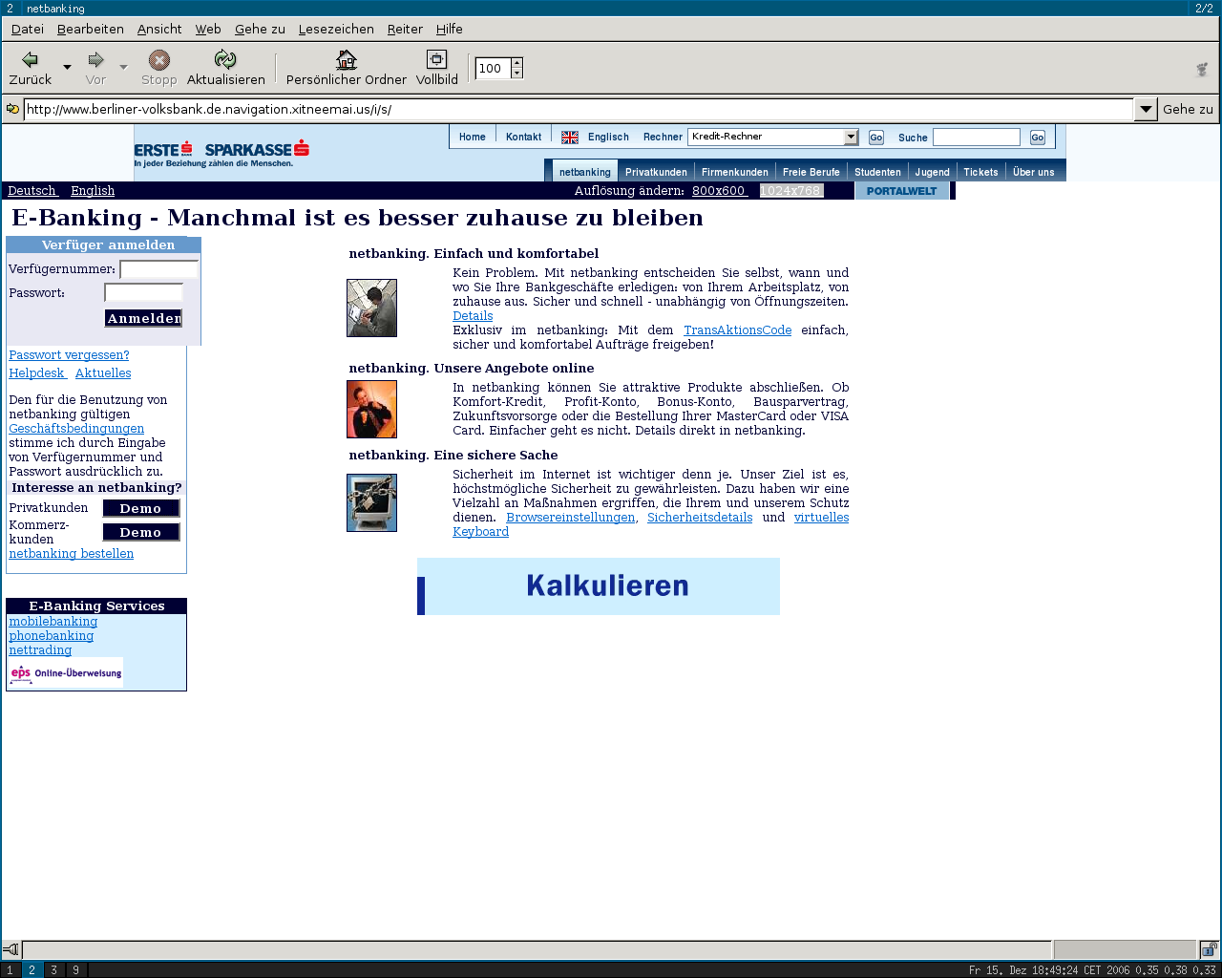Click the browser throbber icon at top right
Viewport: 1222px width, 978px height.
[x=1202, y=69]
